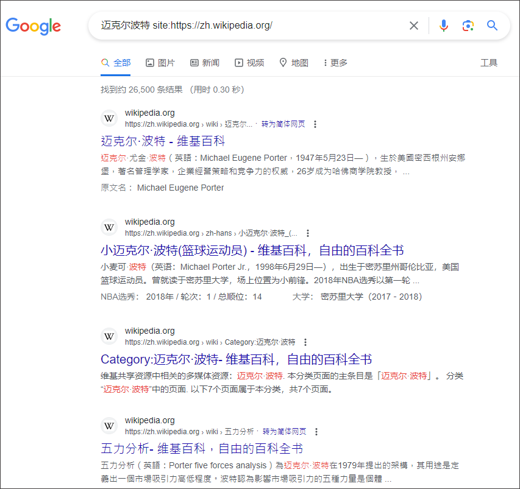Open three-dot menu for 五力分析 result
Viewport: 520px width, 489px height.
click(x=316, y=432)
